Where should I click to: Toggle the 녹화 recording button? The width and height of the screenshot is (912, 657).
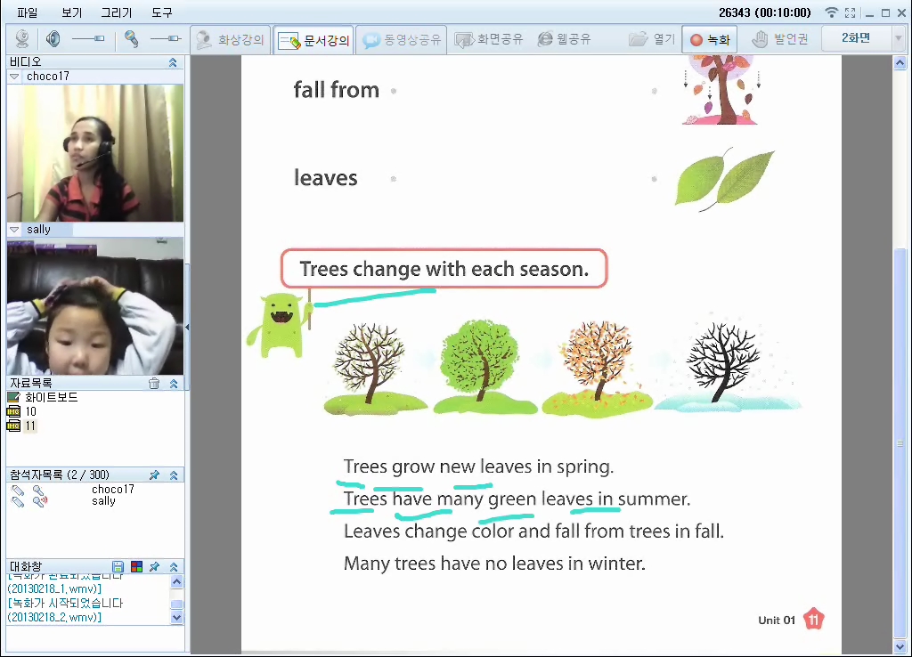tap(709, 39)
